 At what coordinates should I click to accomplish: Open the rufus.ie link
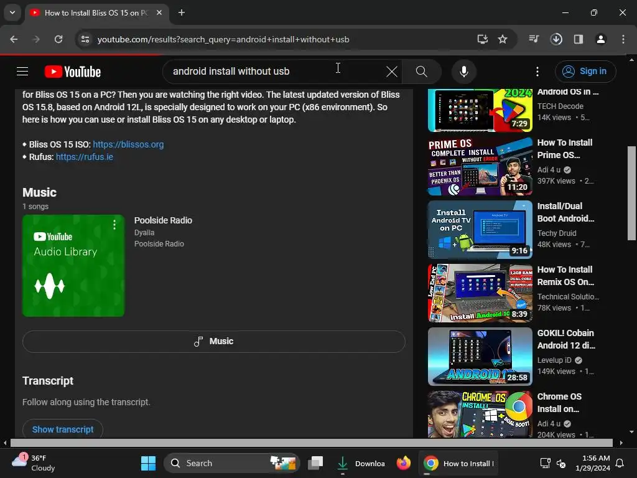point(85,157)
